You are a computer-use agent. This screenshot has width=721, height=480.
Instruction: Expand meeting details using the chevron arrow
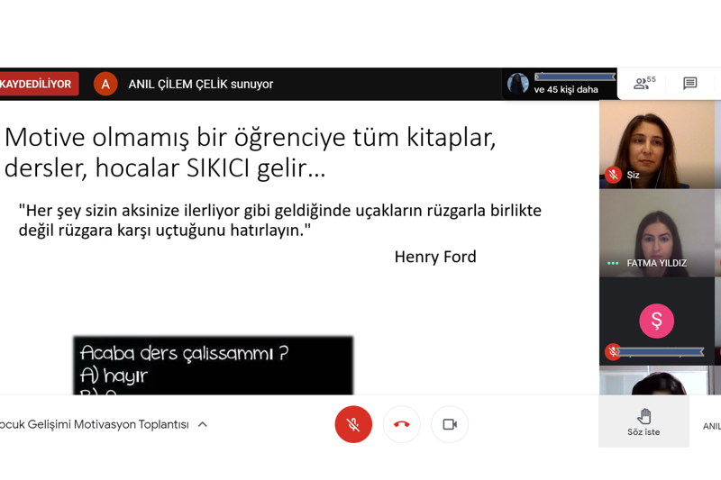point(203,424)
